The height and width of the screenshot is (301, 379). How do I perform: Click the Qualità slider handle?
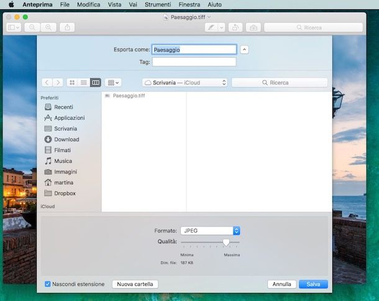pyautogui.click(x=226, y=243)
